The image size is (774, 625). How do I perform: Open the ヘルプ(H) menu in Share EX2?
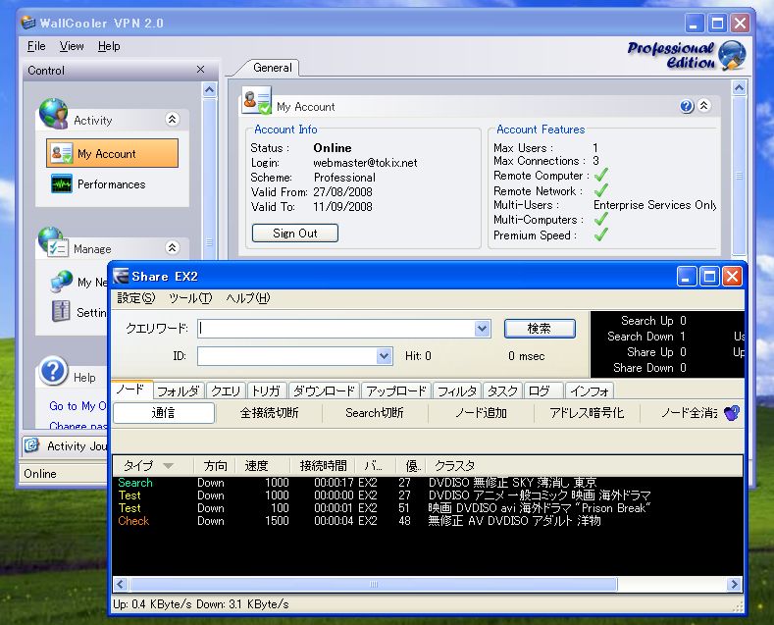pyautogui.click(x=248, y=297)
